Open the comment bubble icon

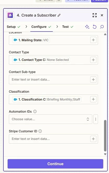click(102, 27)
